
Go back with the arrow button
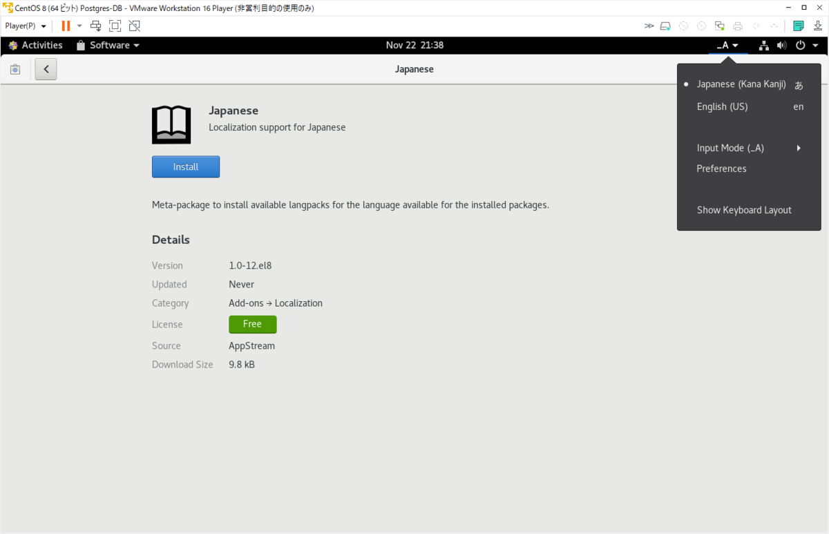pyautogui.click(x=46, y=69)
